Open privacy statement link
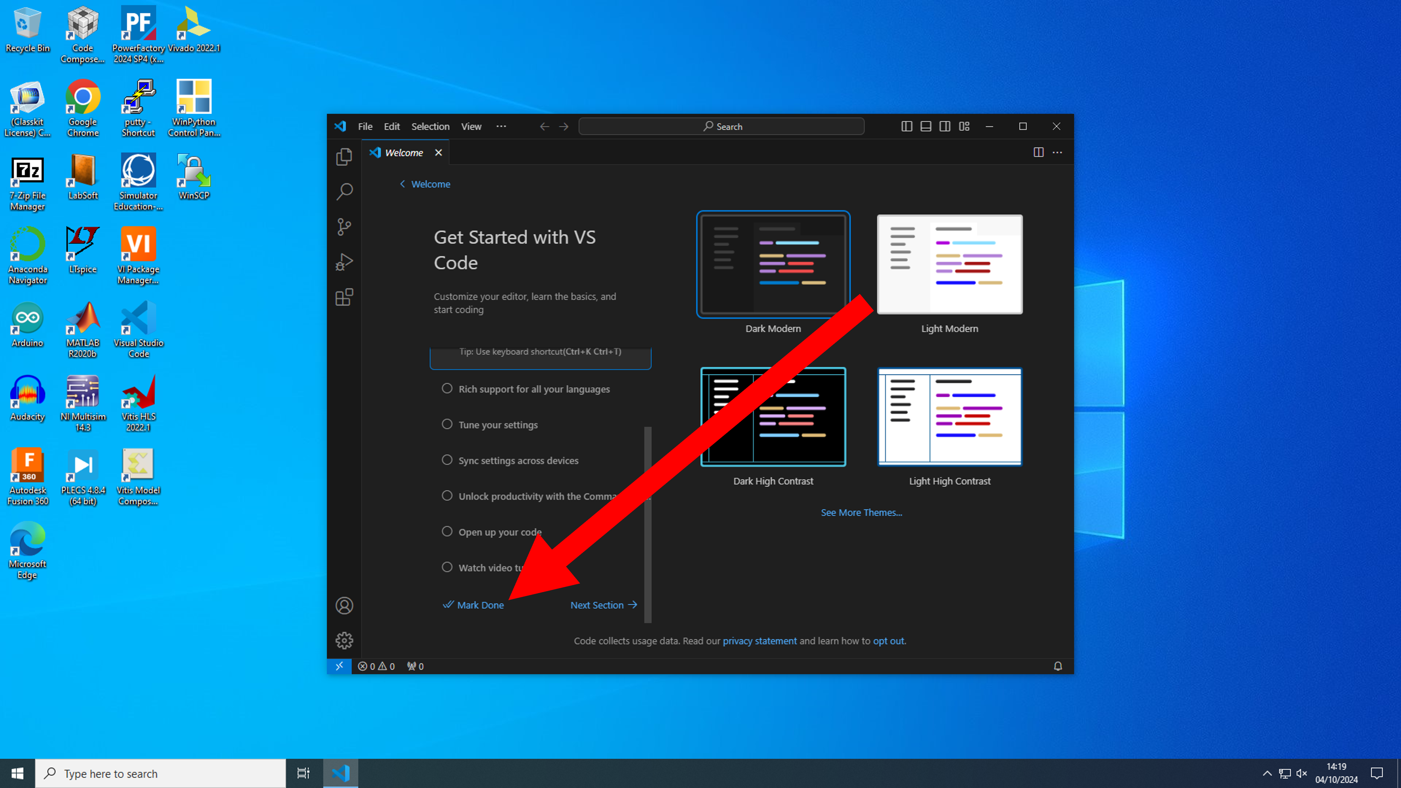 coord(759,641)
